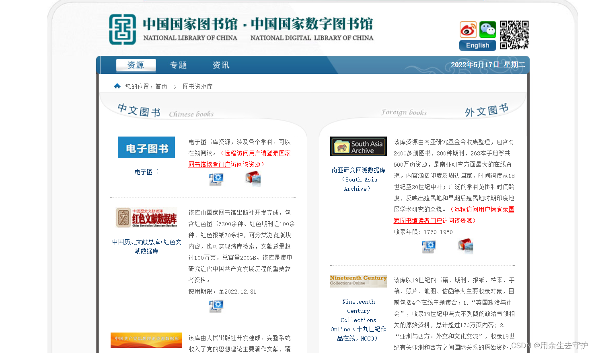594x353 pixels.
Task: Click the date text 2022年5月17日 星期二
Action: coord(488,65)
